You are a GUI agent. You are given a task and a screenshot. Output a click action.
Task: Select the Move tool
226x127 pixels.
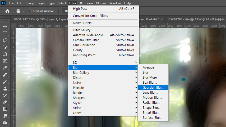coord(5,26)
